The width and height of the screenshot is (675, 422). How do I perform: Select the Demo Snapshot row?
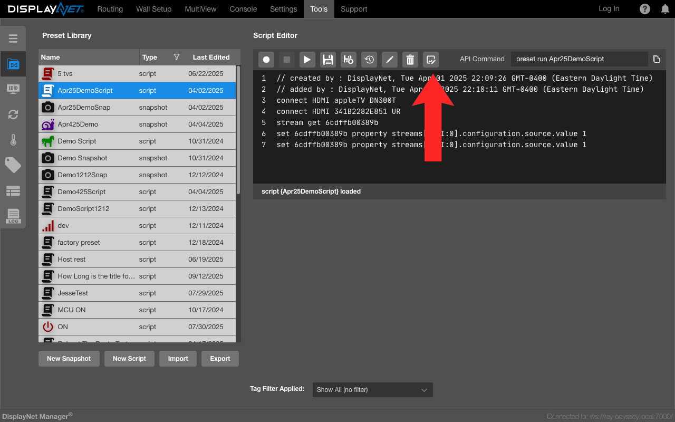pyautogui.click(x=137, y=158)
